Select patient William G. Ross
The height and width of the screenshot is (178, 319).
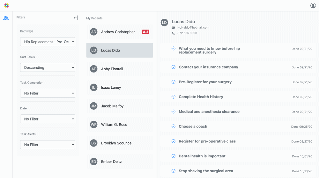coord(120,125)
